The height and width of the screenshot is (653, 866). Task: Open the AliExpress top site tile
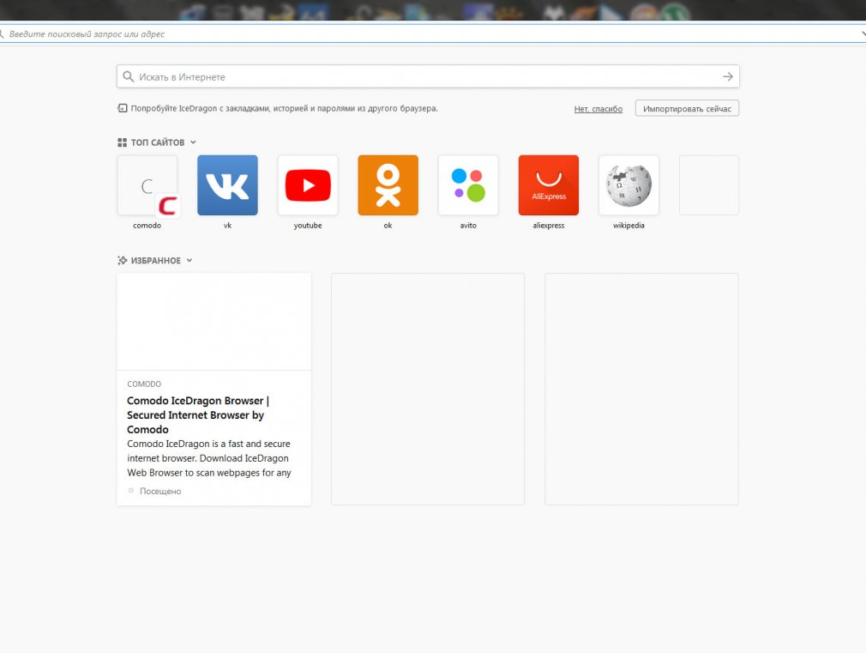(549, 185)
